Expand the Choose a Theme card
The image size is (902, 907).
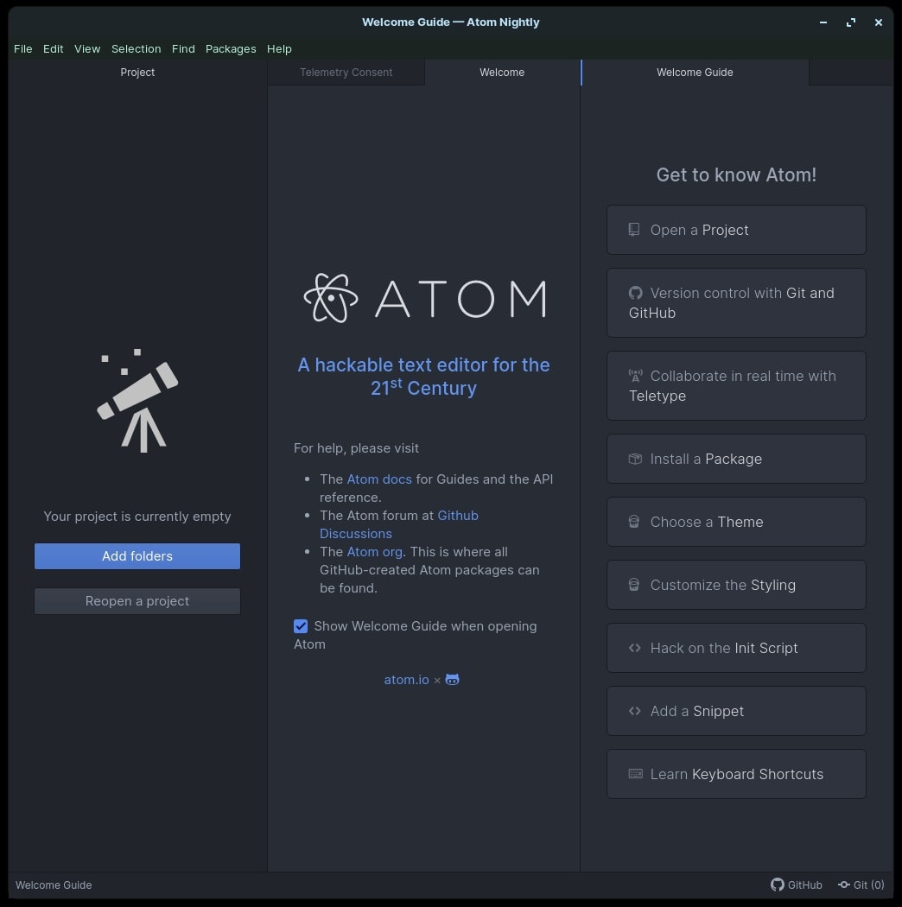(x=736, y=522)
